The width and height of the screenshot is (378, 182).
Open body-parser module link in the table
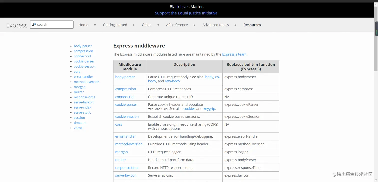pos(125,77)
